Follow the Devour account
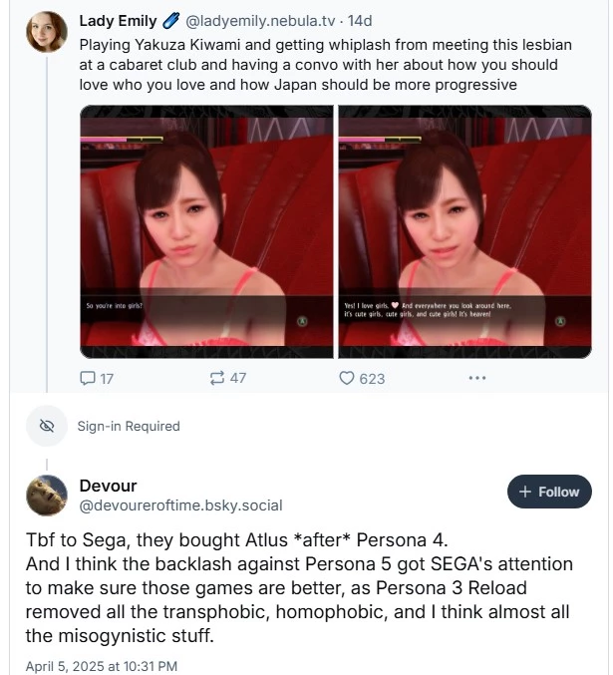 tap(549, 492)
